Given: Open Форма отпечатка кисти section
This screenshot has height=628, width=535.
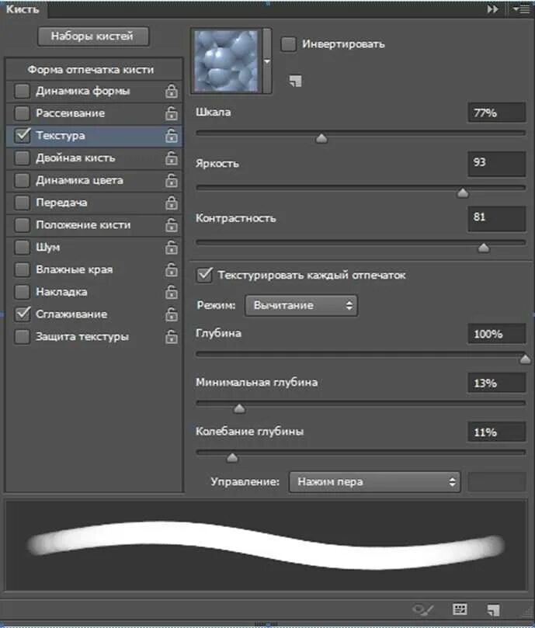Looking at the screenshot, I should click(91, 70).
